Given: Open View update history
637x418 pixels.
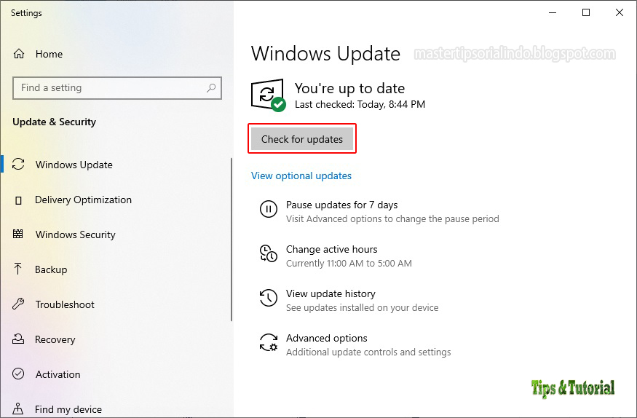Looking at the screenshot, I should (331, 293).
